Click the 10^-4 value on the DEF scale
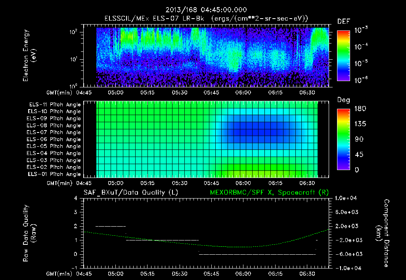 click(x=361, y=47)
